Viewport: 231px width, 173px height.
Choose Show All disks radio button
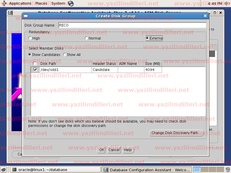65,54
